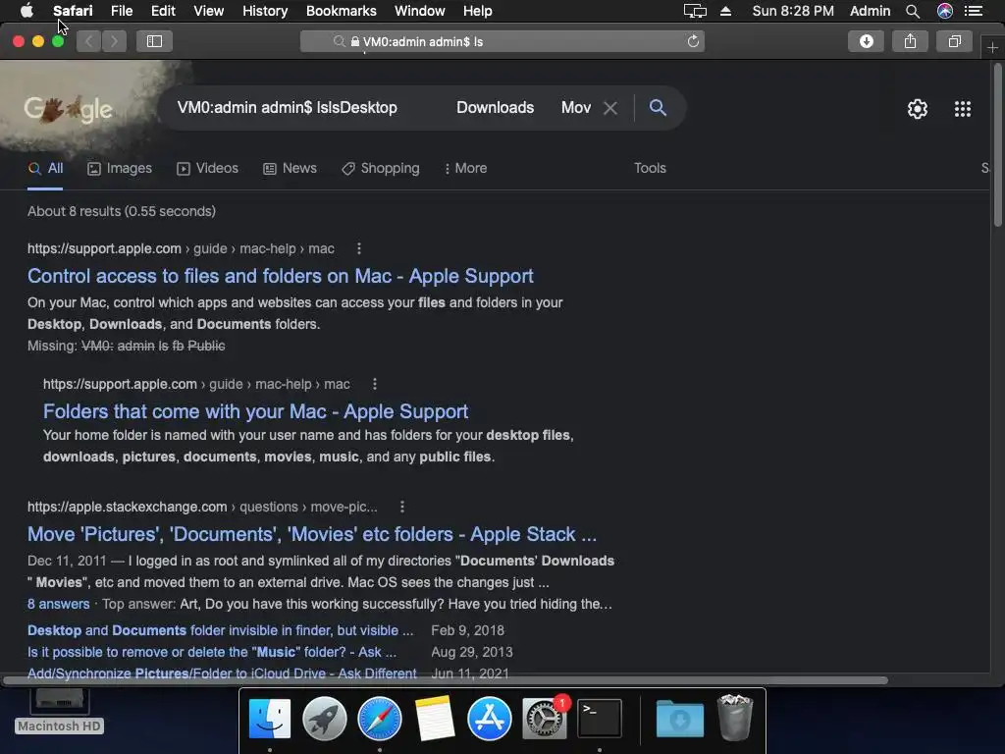Open Notification Center list icon
Viewport: 1005px width, 754px height.
[x=974, y=11]
